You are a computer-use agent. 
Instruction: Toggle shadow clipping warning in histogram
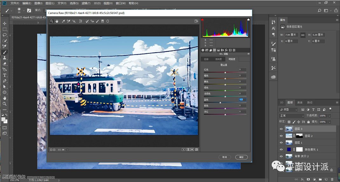coord(202,19)
